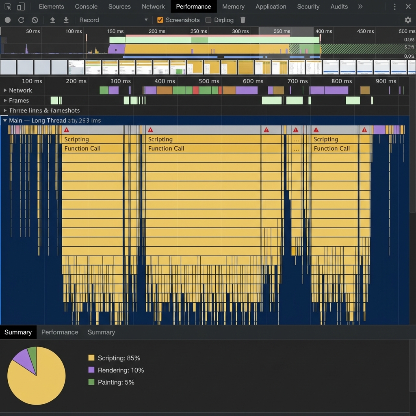Expand the Frames track

[5, 100]
